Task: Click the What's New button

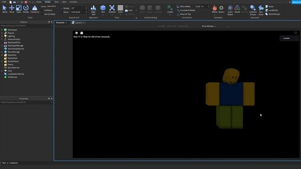Action: tap(296, 2)
